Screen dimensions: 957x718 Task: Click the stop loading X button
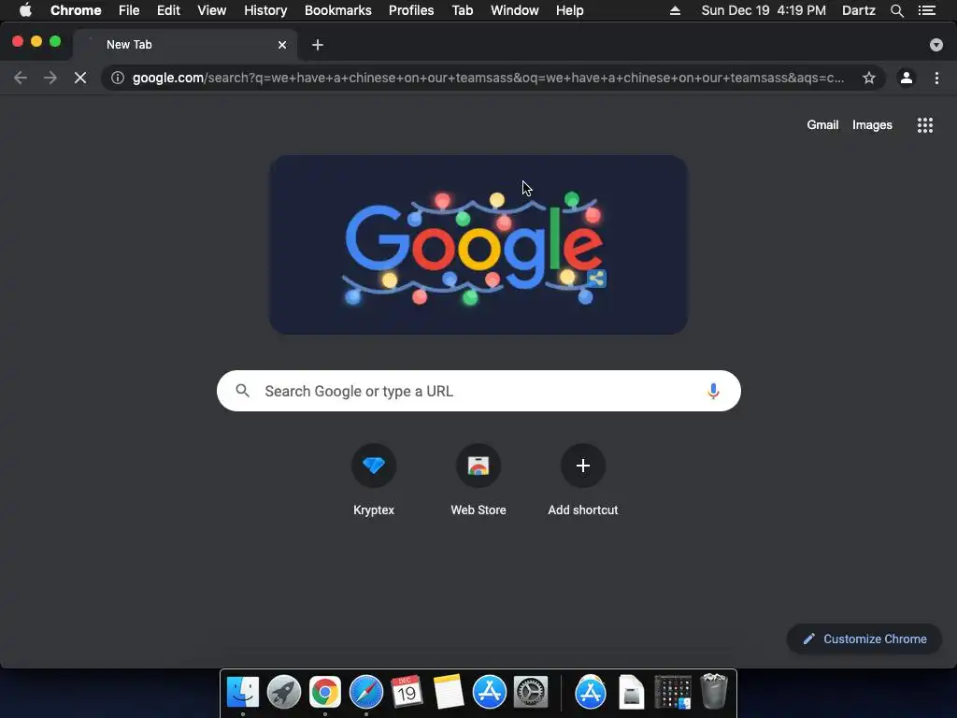80,79
